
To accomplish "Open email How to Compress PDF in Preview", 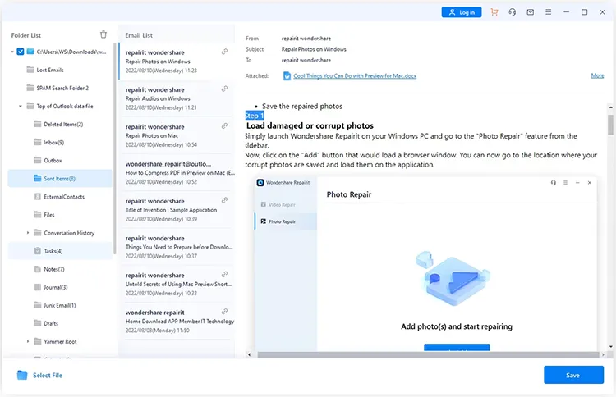I will click(x=177, y=172).
